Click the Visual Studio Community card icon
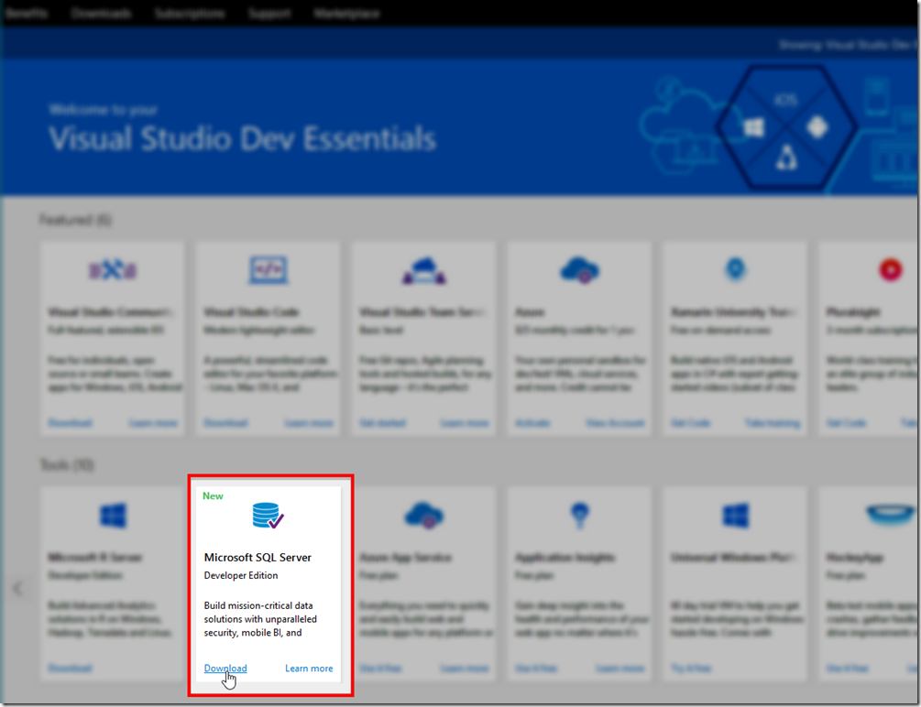 (113, 270)
